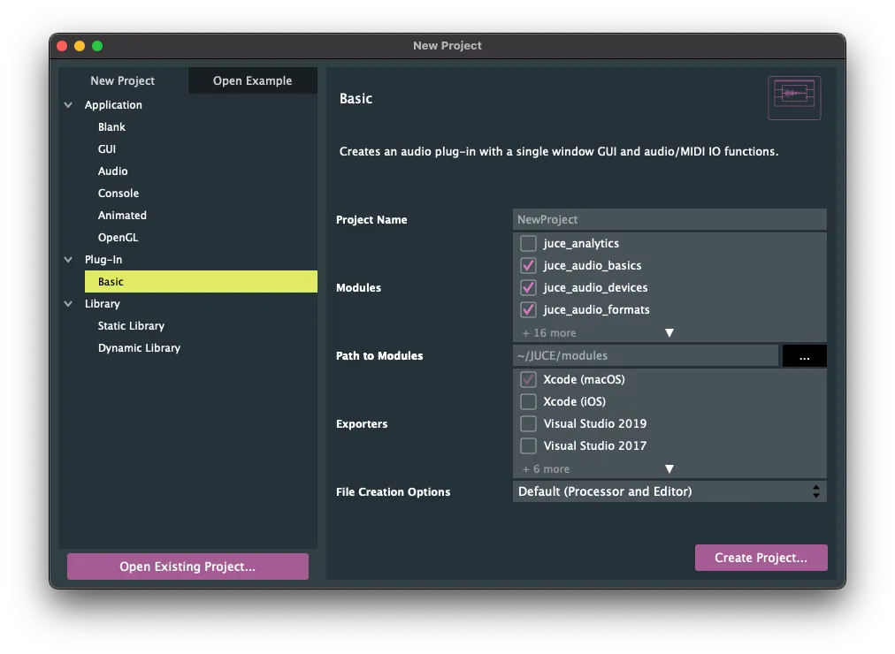Switch to the New Project tab

pos(123,80)
